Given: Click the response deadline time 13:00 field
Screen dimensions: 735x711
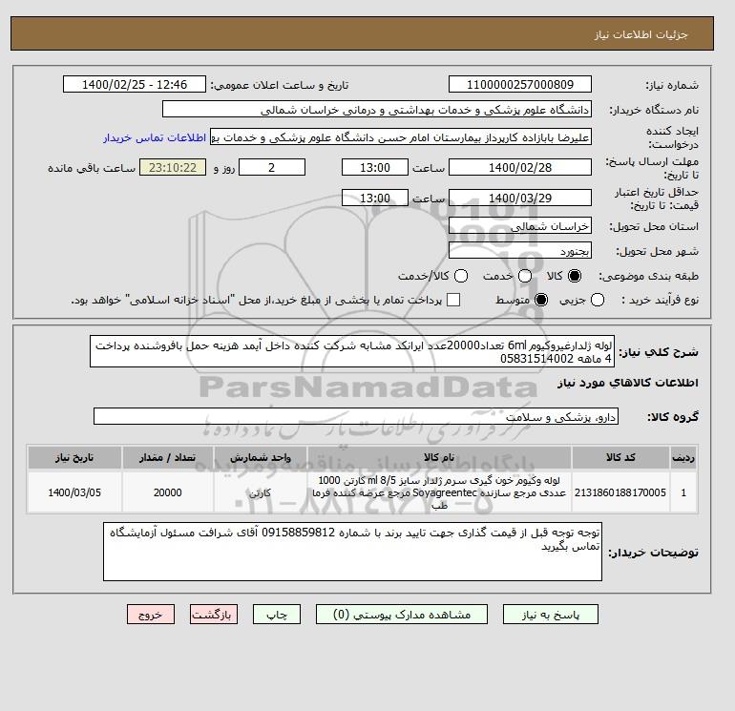Looking at the screenshot, I should pyautogui.click(x=375, y=167).
